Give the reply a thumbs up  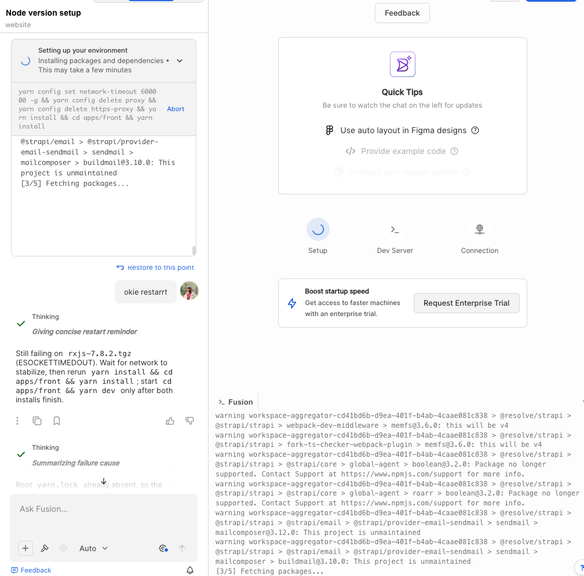click(x=170, y=421)
